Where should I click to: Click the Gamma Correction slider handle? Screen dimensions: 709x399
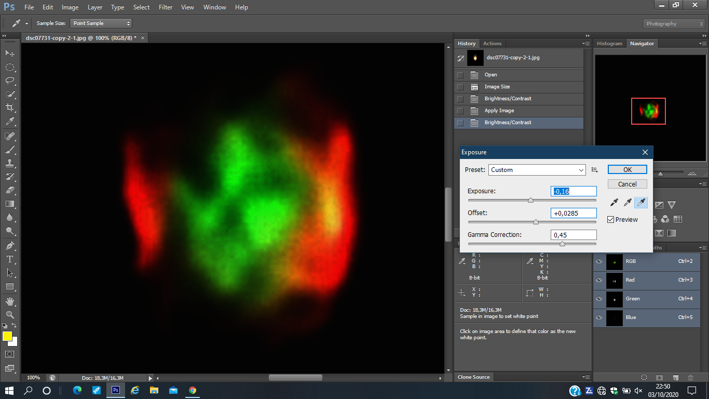(x=562, y=244)
